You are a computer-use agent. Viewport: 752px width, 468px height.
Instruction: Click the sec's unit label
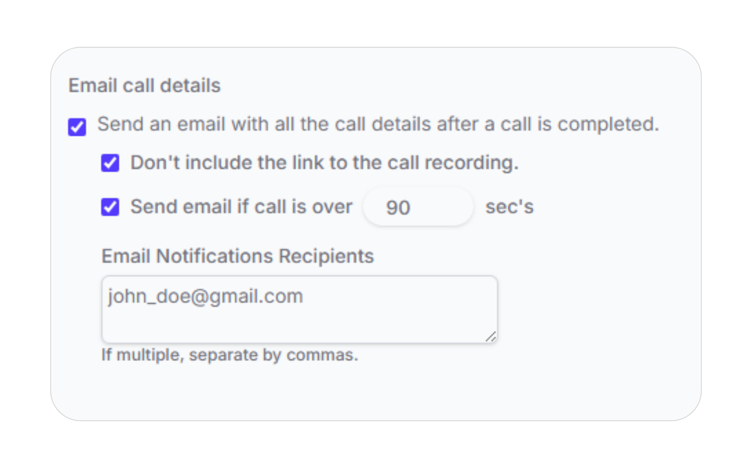pyautogui.click(x=509, y=207)
